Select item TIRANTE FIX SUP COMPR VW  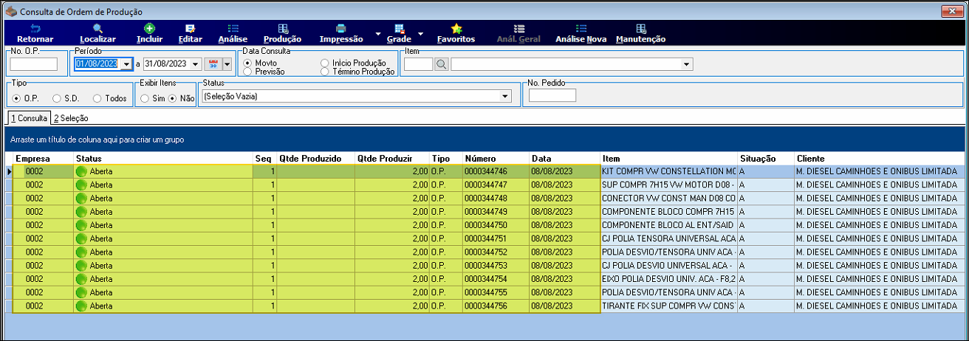pyautogui.click(x=668, y=306)
